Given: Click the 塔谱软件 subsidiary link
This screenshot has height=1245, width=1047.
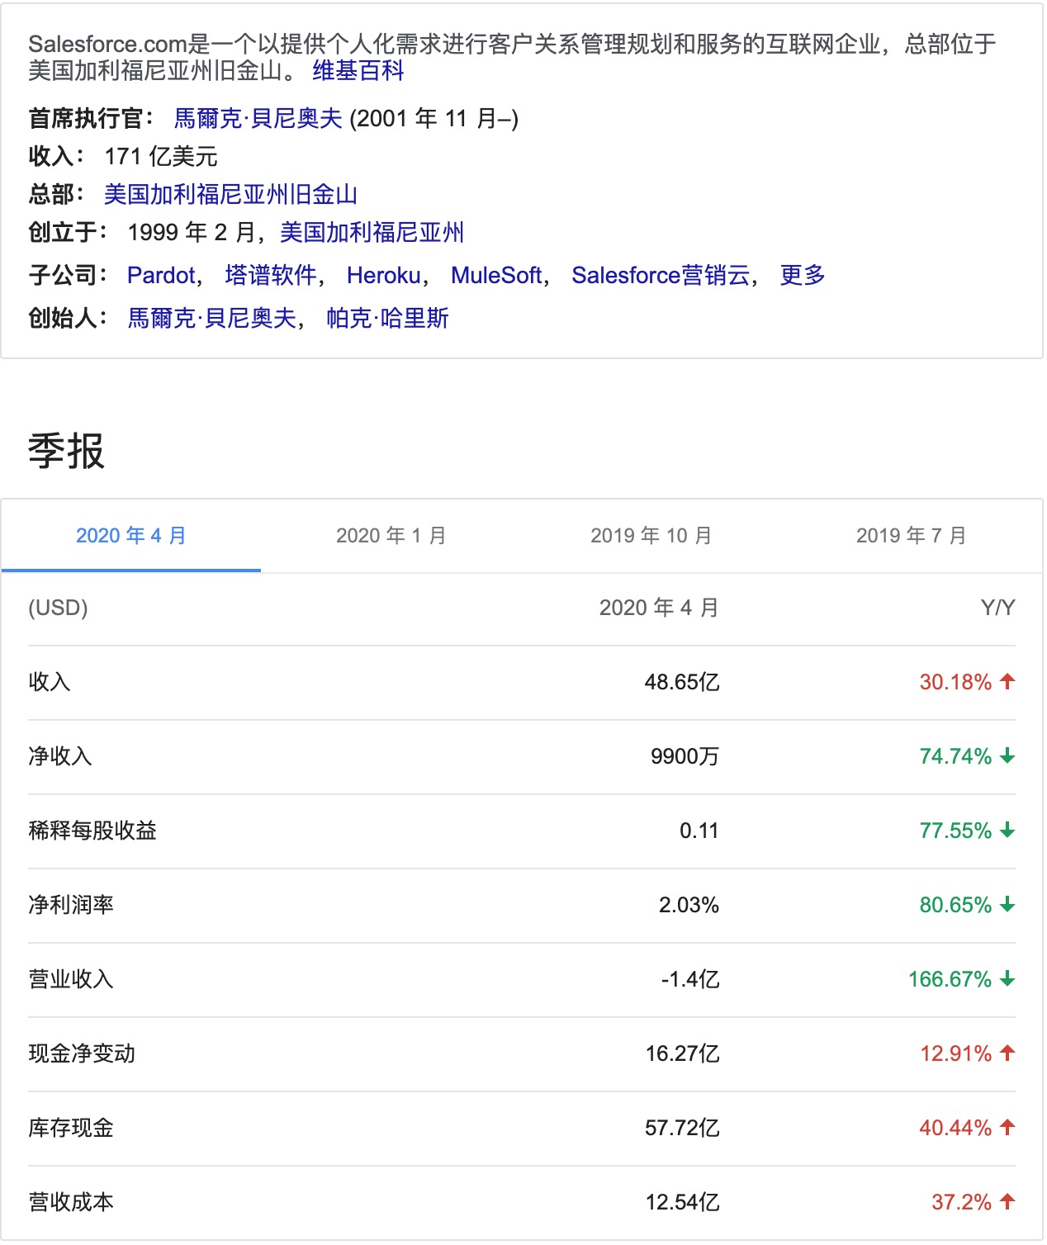Looking at the screenshot, I should [x=271, y=276].
